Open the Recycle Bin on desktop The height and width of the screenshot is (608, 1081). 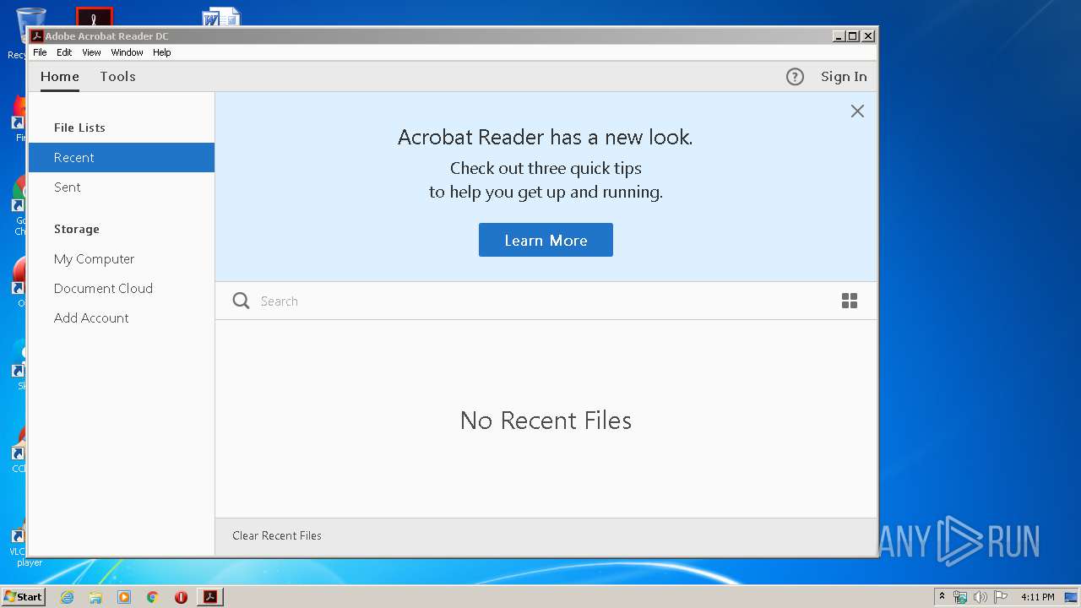click(x=31, y=25)
